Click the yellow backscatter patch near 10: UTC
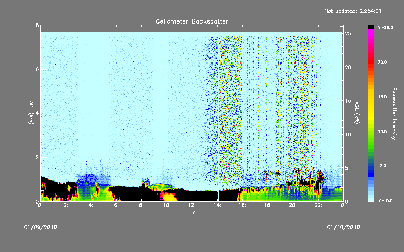Screen dimensions: 404x252 tap(169, 196)
